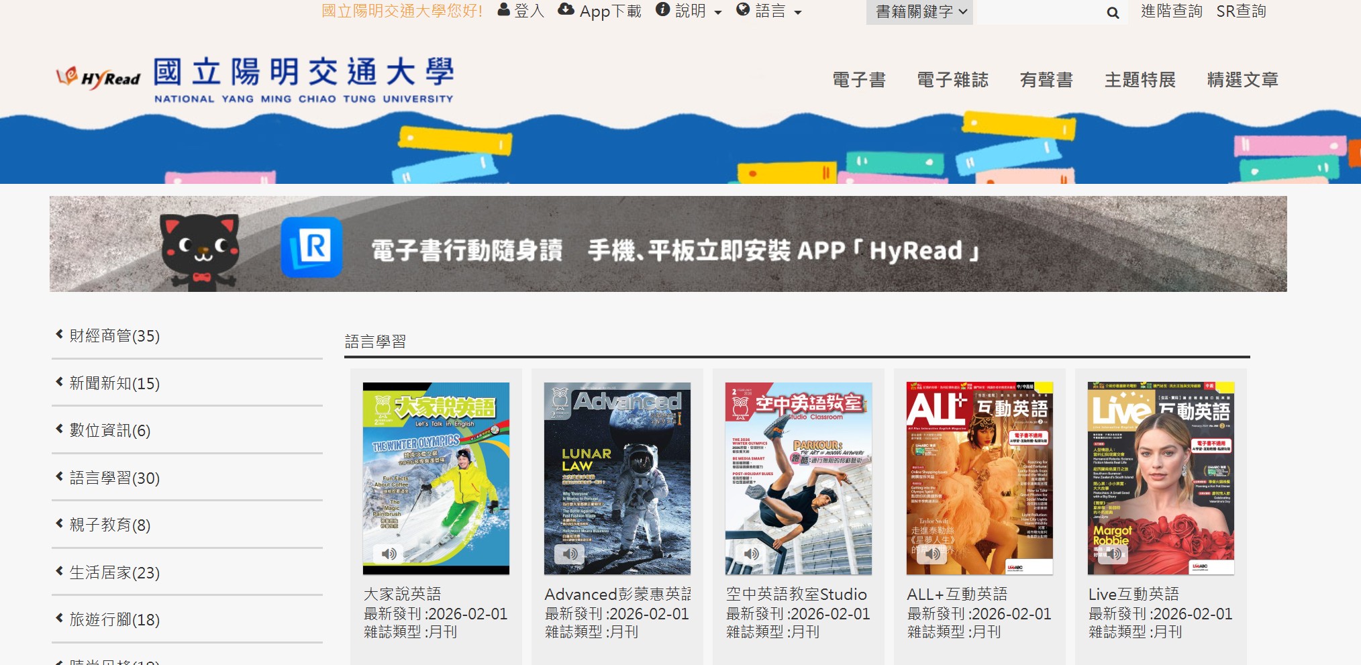
Task: Click the audio speaker icon on 大家說英語 cover
Action: (389, 554)
